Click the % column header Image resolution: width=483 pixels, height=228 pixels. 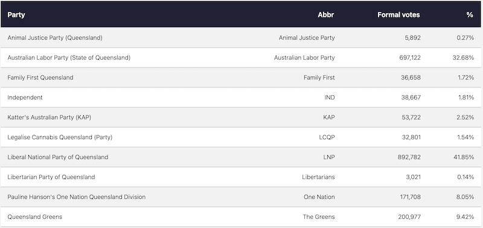tap(470, 14)
